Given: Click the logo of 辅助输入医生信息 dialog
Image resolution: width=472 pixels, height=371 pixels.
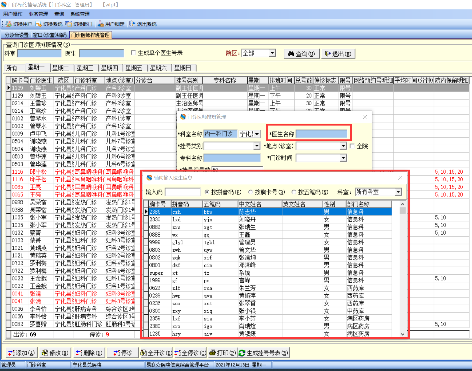Looking at the screenshot, I should click(149, 178).
